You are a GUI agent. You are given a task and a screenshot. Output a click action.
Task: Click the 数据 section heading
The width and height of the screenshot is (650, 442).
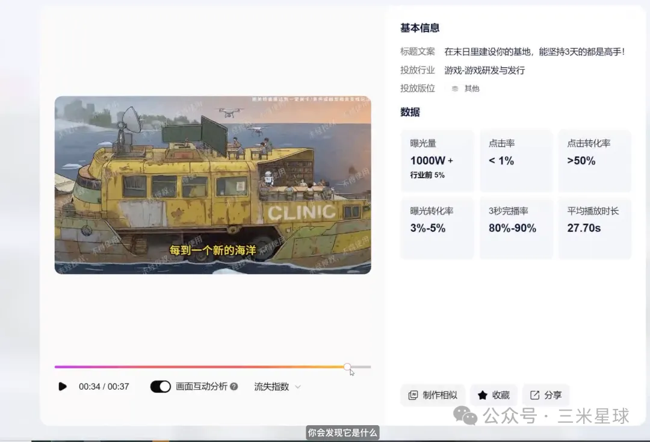[410, 112]
